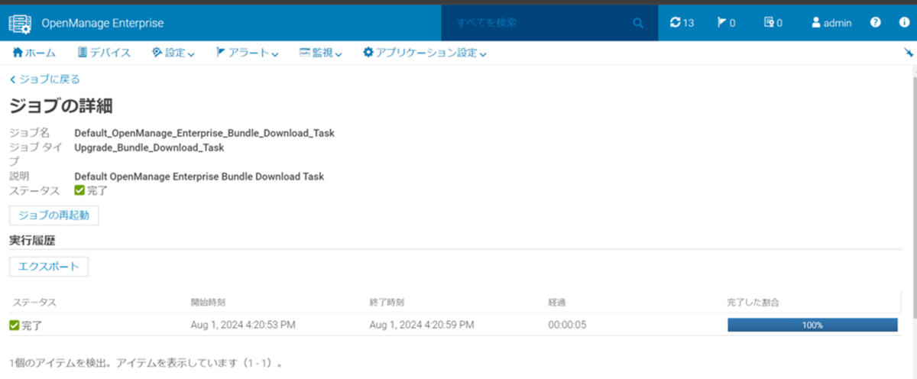Open the jobs refresh icon showing 13

point(682,23)
